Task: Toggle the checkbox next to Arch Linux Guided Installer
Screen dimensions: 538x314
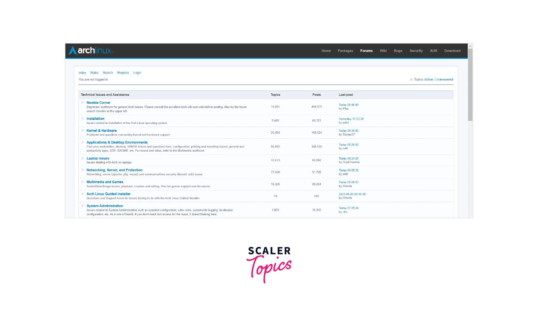Action: 83,194
